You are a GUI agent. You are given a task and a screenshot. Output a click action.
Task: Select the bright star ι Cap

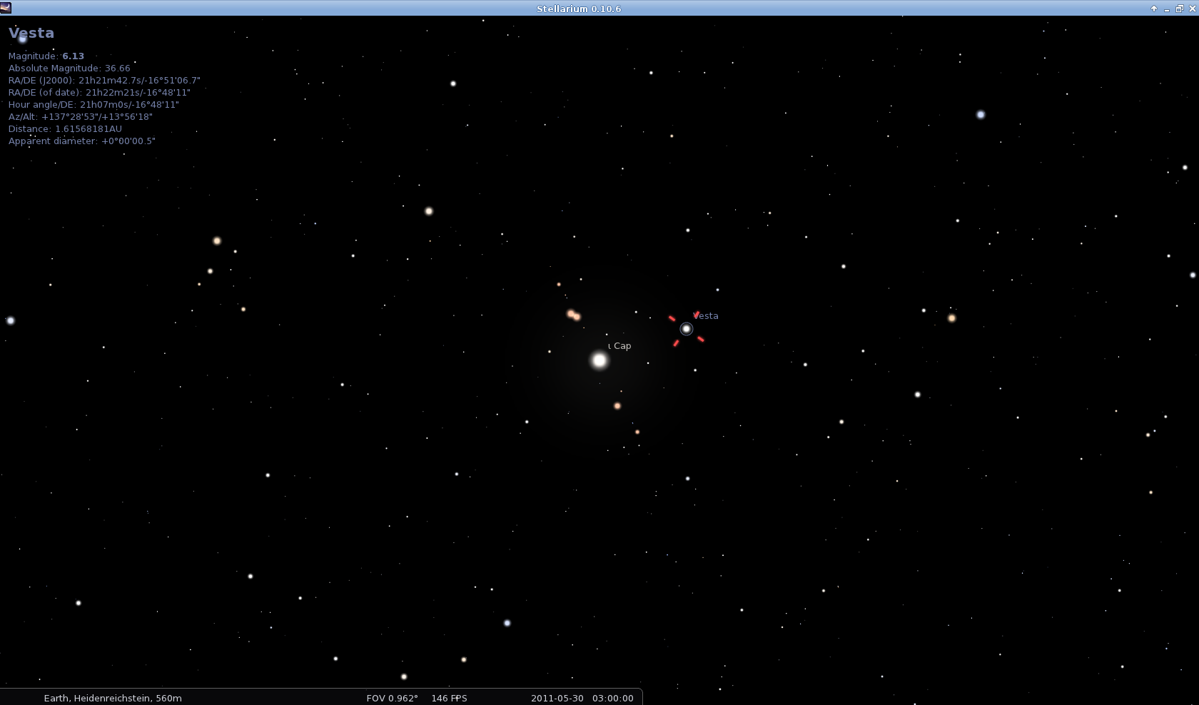click(599, 360)
